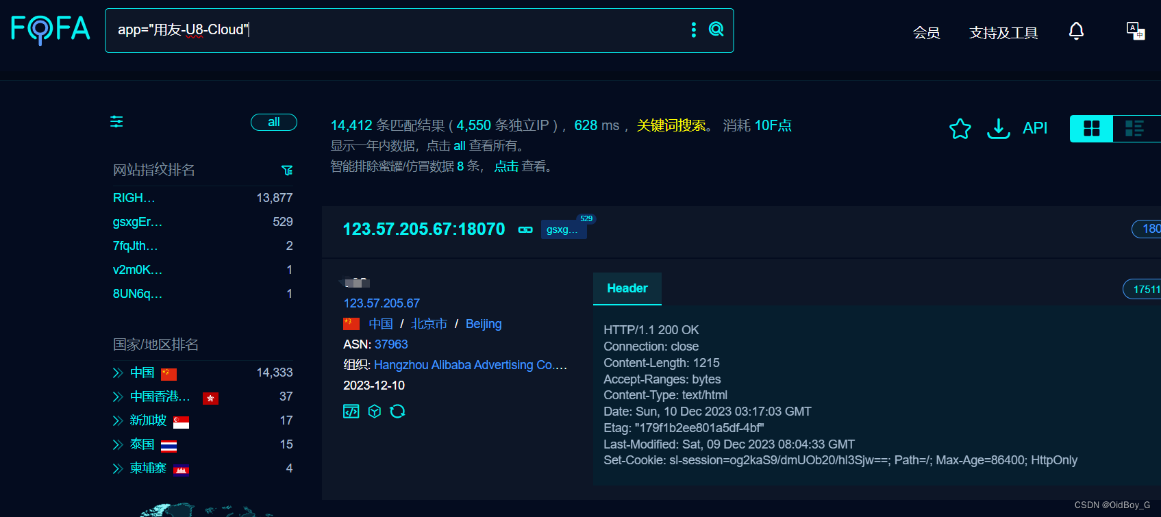Switch to grid card view
Screen dimensions: 1161x517
1092,128
